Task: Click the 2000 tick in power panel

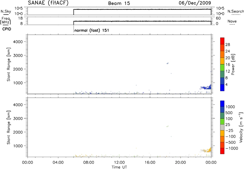Action: coord(18,69)
